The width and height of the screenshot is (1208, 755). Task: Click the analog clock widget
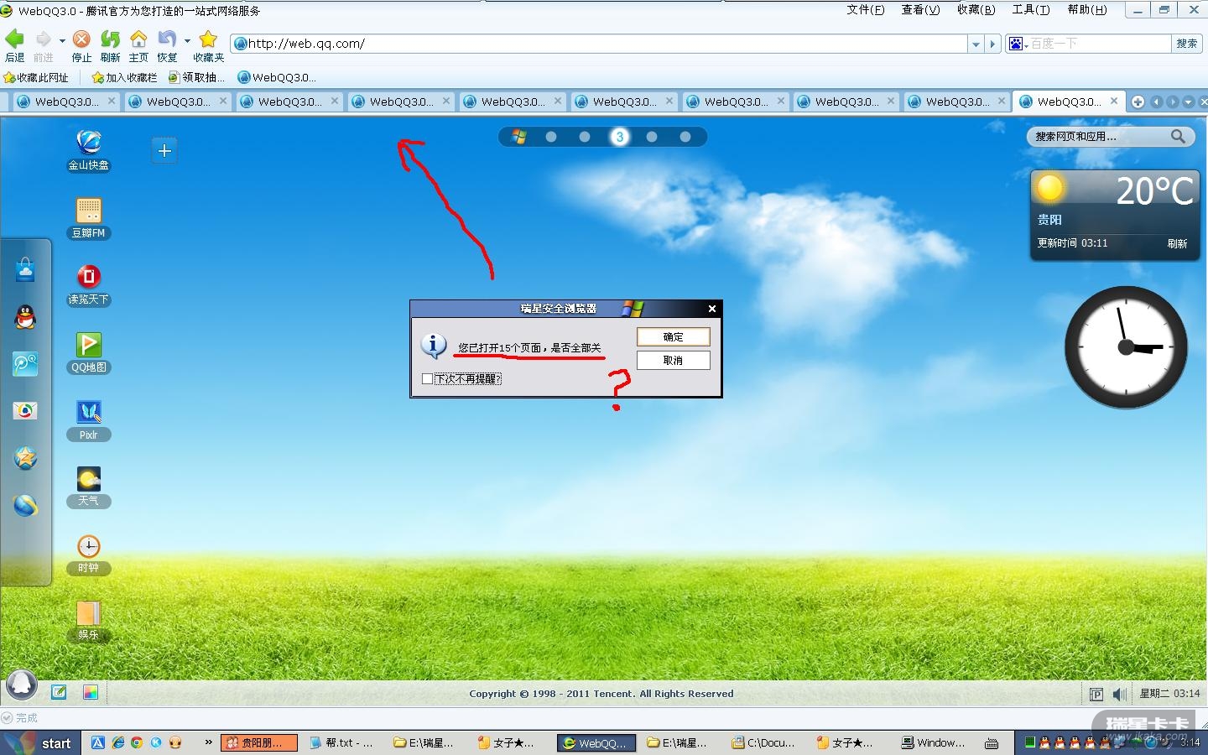1126,346
